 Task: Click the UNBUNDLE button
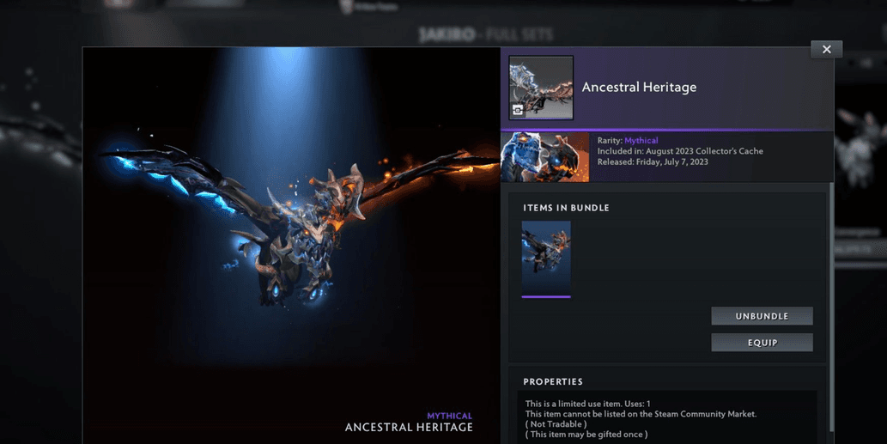click(x=762, y=316)
